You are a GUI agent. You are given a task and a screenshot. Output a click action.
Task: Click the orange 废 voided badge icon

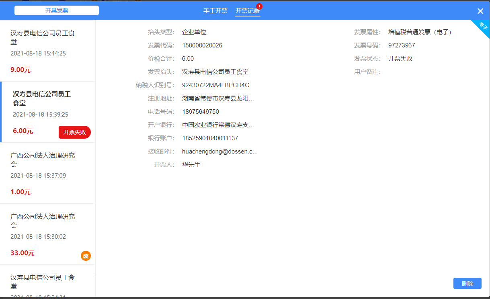tap(86, 256)
